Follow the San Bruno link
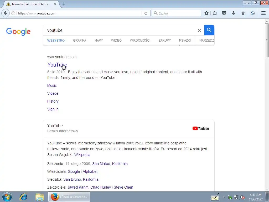 72,179
